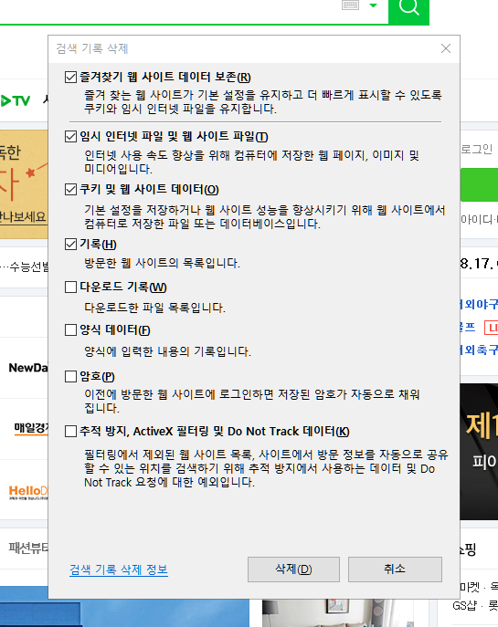Toggle 쿠키 및 웹 사이트 데이터 checkbox
The image size is (498, 627).
[71, 189]
